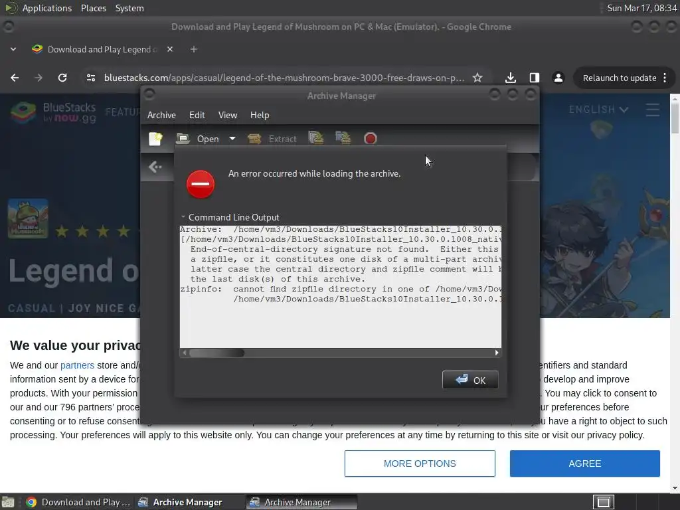The width and height of the screenshot is (680, 510).
Task: Expand the tab search chevron in Chrome
Action: click(x=13, y=49)
